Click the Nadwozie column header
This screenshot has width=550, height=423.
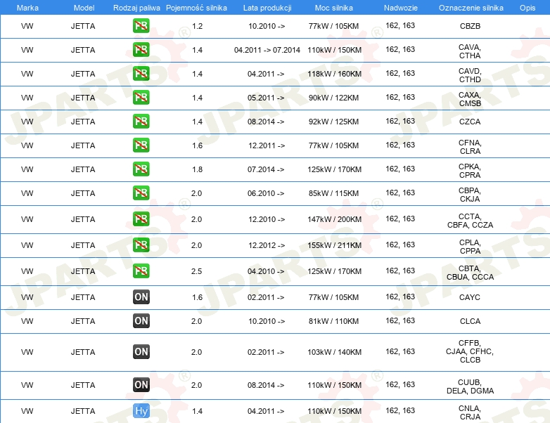401,8
